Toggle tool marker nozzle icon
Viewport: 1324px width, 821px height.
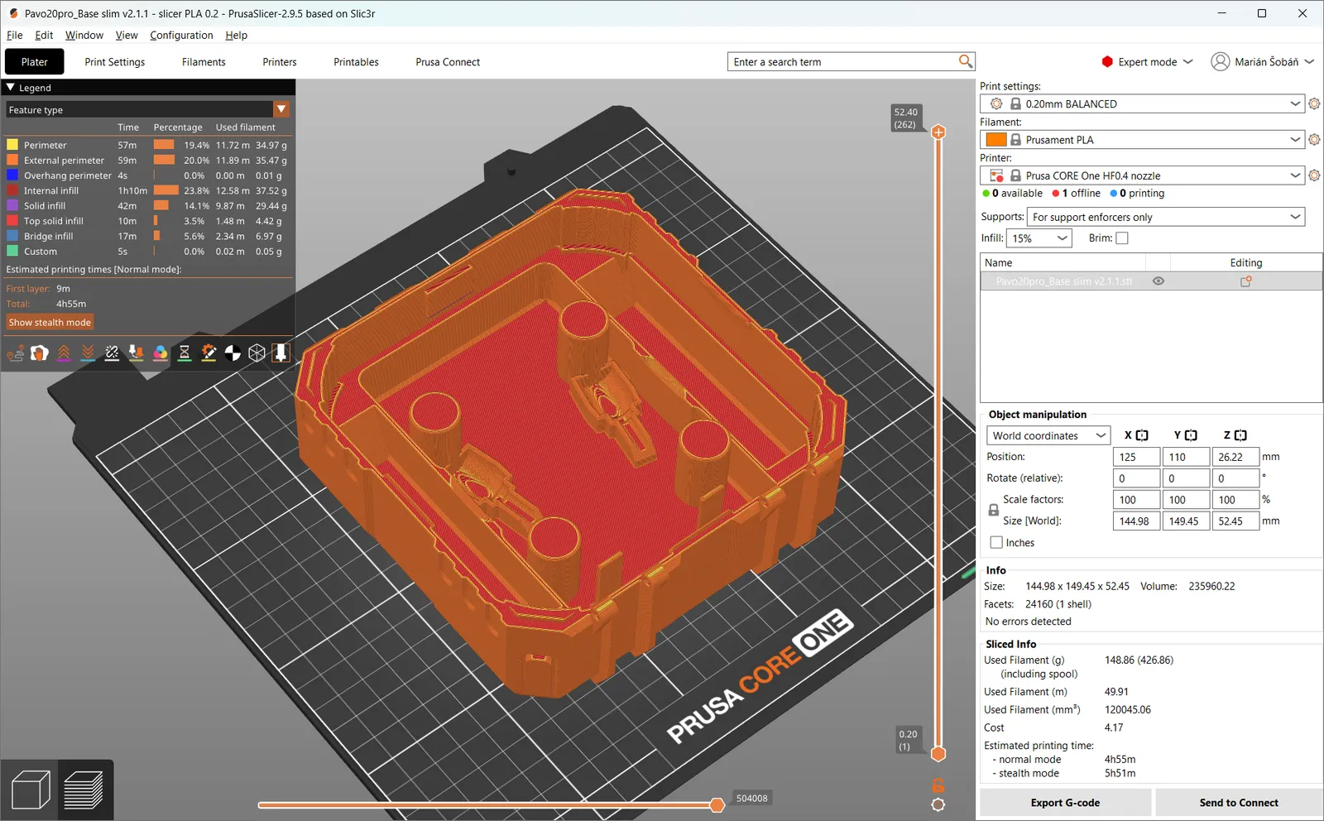click(281, 353)
